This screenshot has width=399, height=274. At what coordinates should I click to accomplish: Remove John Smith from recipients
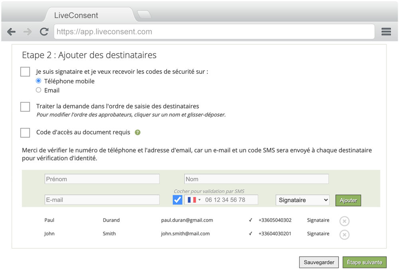click(344, 234)
